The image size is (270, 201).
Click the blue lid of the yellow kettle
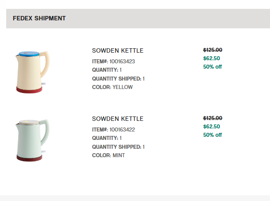[x=30, y=54]
